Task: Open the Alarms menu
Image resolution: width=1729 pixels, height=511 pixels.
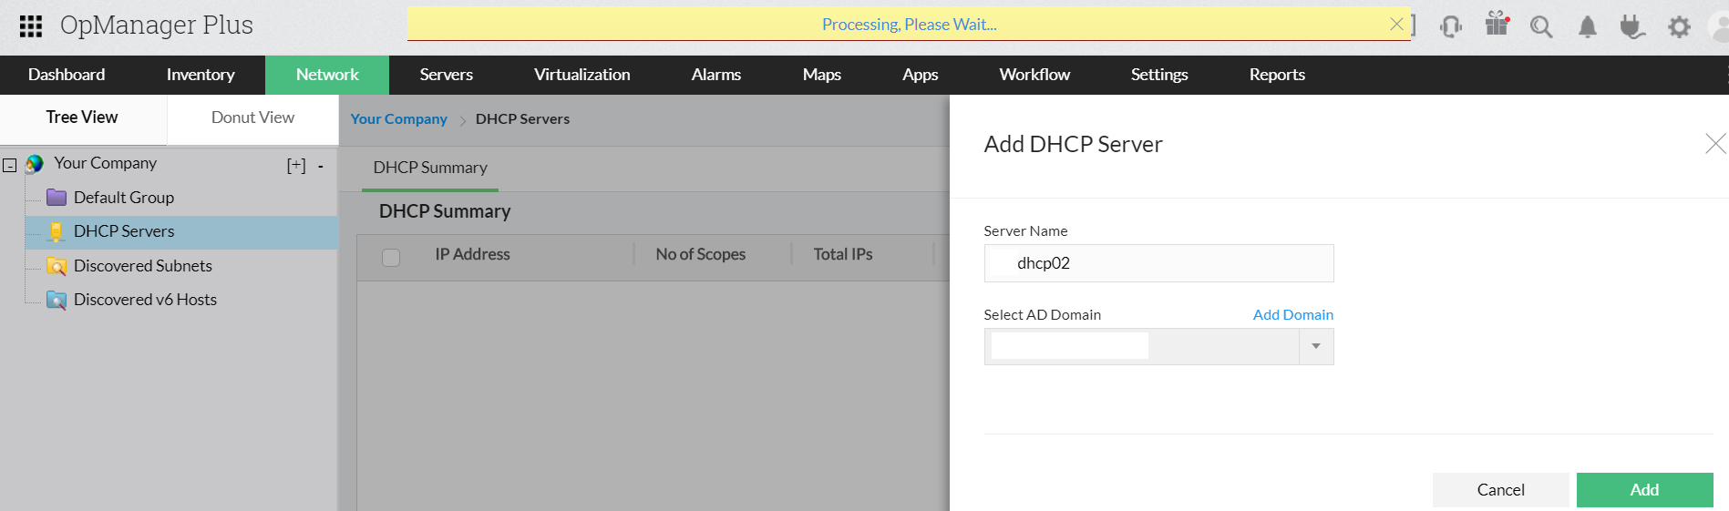Action: pos(716,75)
